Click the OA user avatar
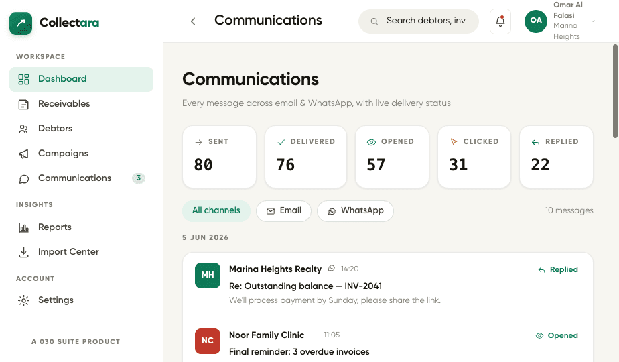Viewport: 619px width, 362px height. 536,21
